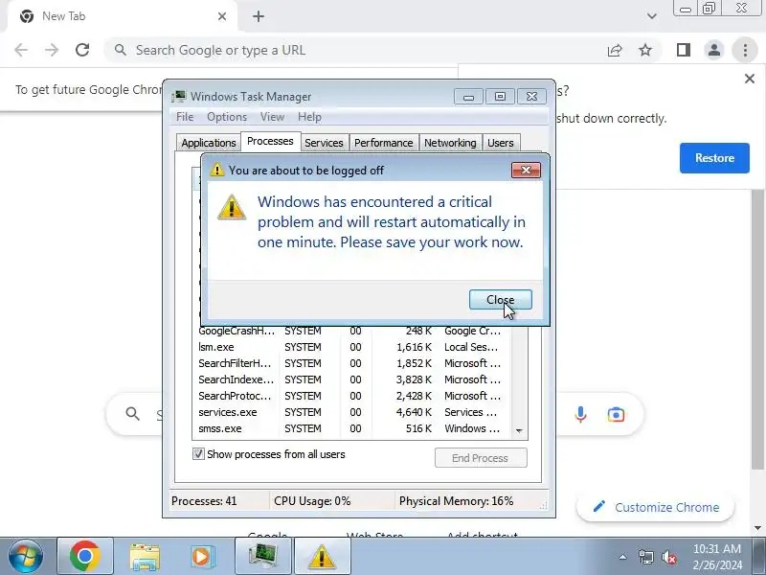
Task: Click the warning dialog taskbar icon
Action: point(322,557)
